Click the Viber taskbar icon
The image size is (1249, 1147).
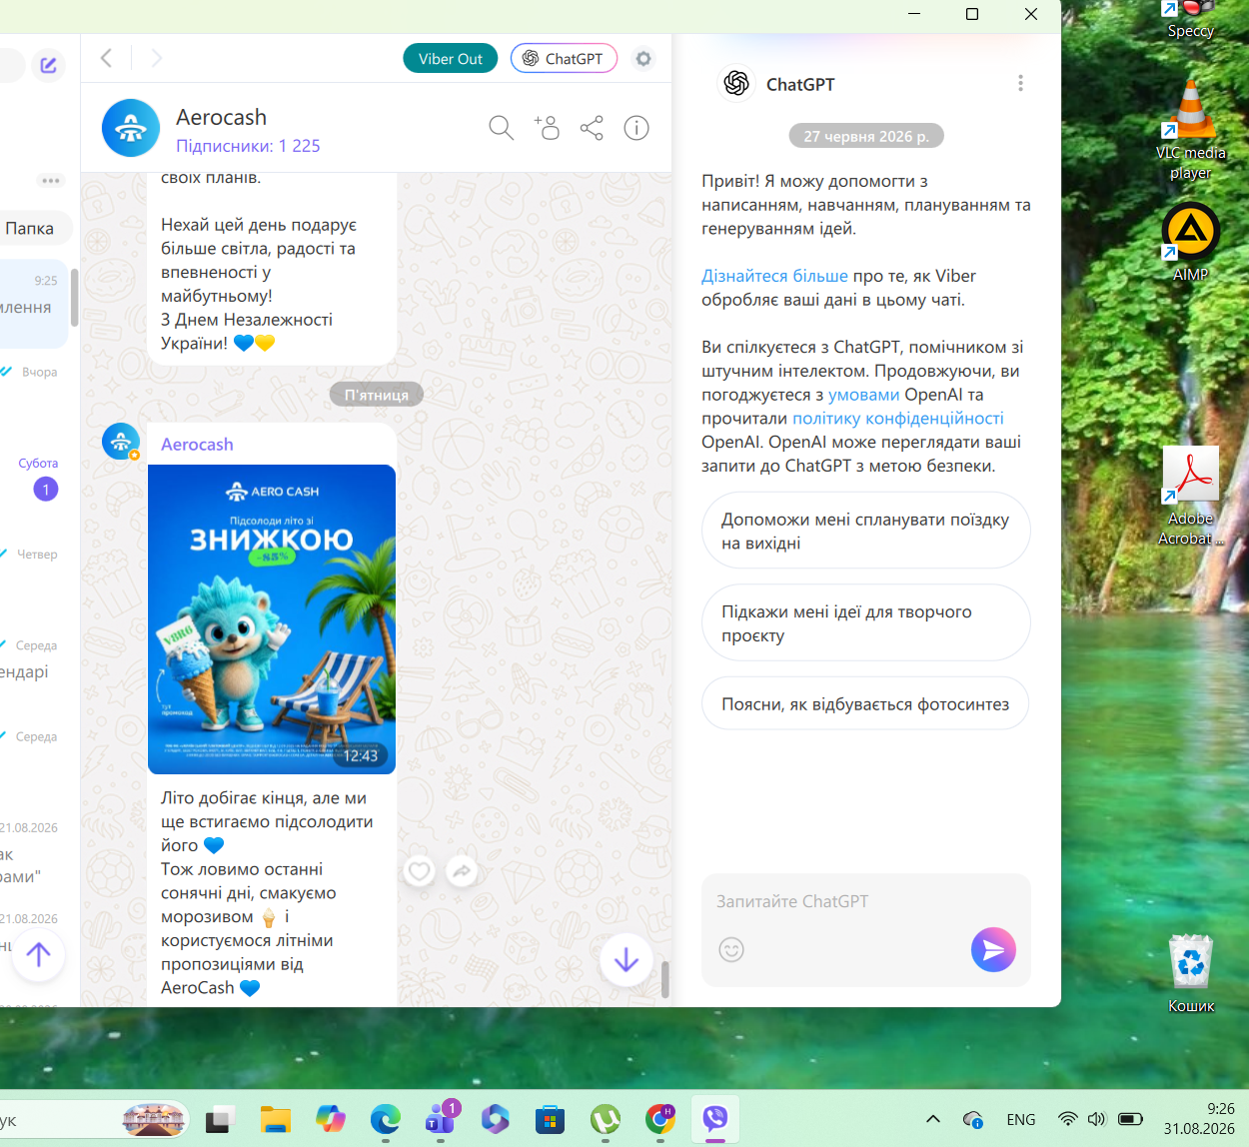(x=715, y=1120)
